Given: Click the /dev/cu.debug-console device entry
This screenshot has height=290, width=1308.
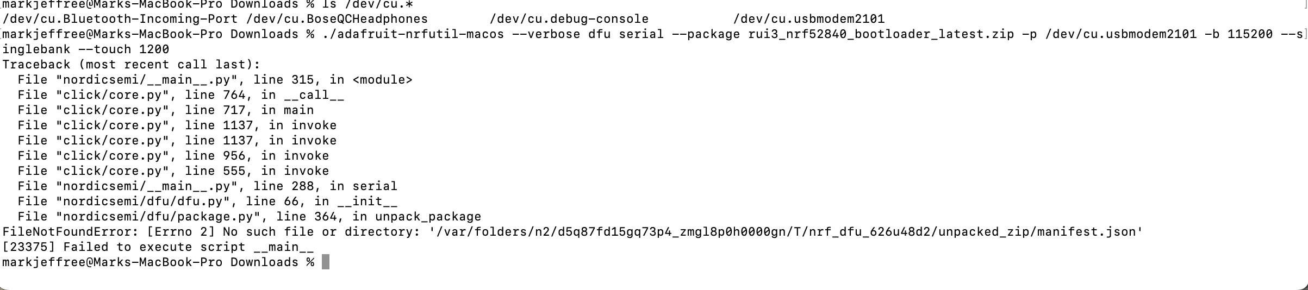Looking at the screenshot, I should pyautogui.click(x=569, y=19).
